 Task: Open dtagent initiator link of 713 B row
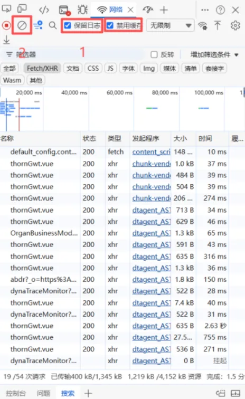pos(152,210)
